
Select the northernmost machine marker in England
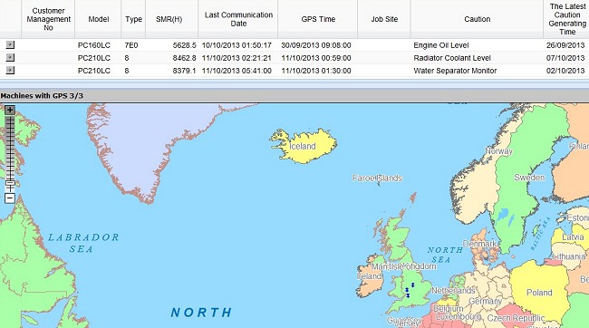412,285
